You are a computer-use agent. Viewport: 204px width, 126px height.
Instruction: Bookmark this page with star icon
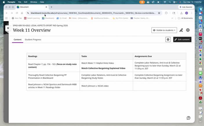click(x=159, y=13)
